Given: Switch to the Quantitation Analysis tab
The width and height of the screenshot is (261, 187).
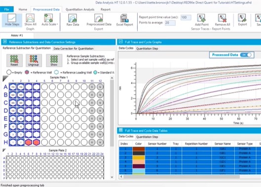Looking at the screenshot, I should click(80, 9).
